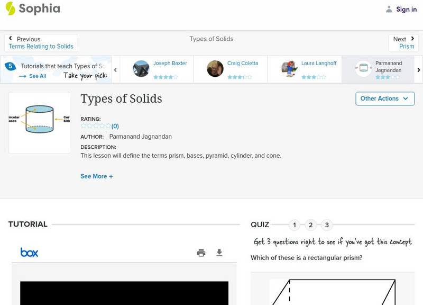Click the Sophia logo icon
The height and width of the screenshot is (305, 423).
pos(11,8)
